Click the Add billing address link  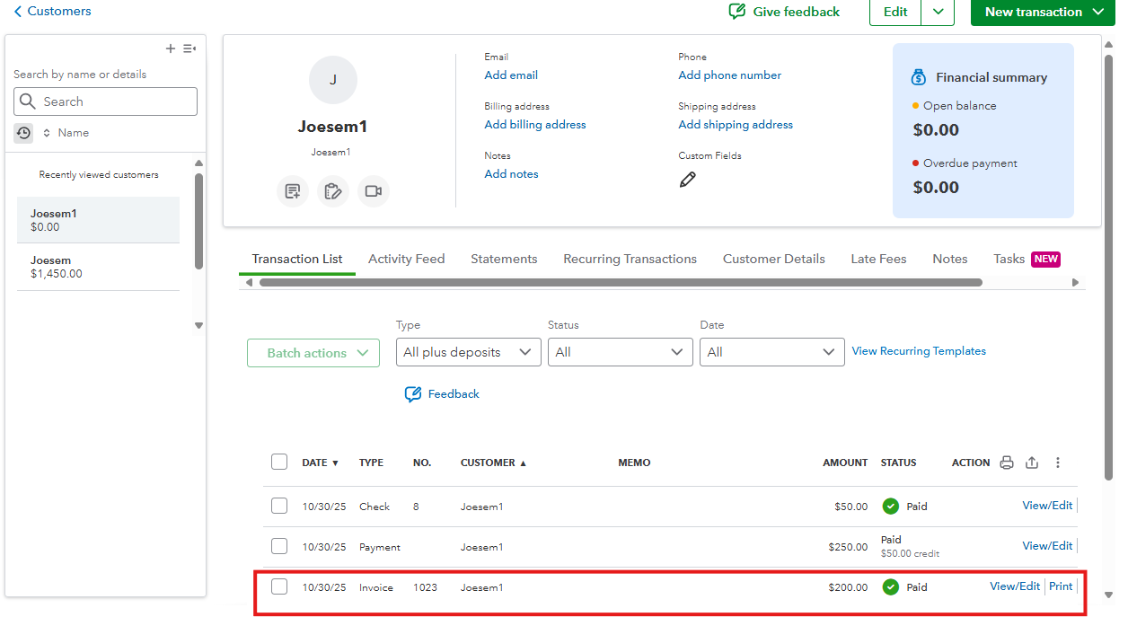point(535,125)
